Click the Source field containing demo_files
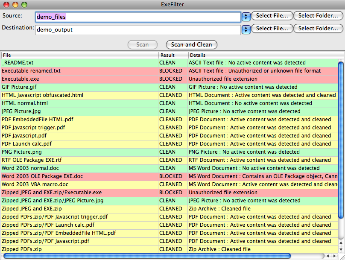 click(x=138, y=17)
